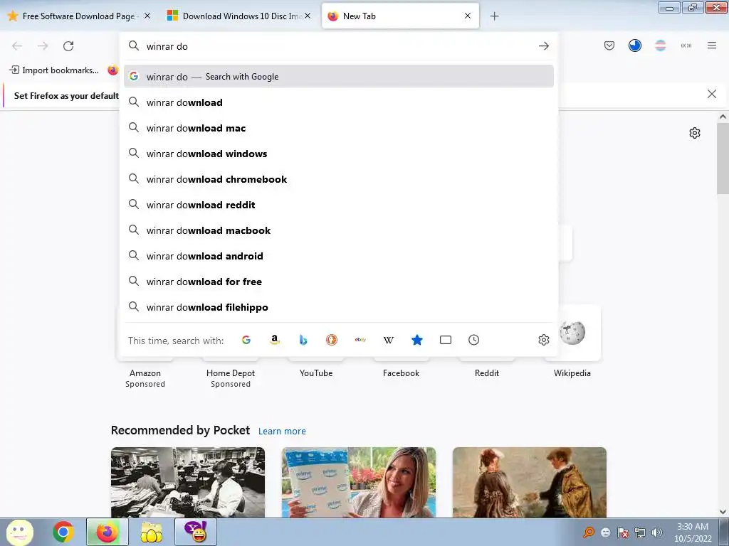
Task: Open Pocket story with newsroom photo
Action: point(188,482)
